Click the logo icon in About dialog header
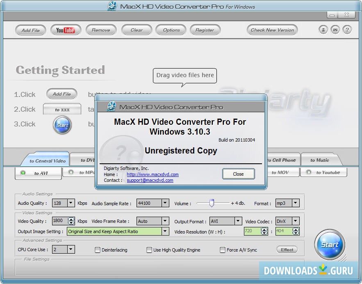Viewport: 362px width, 284px height. (112, 107)
